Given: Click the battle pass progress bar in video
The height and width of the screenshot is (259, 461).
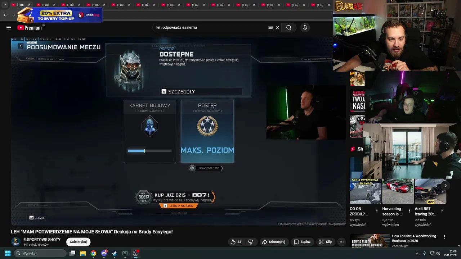Looking at the screenshot, I should (x=150, y=151).
